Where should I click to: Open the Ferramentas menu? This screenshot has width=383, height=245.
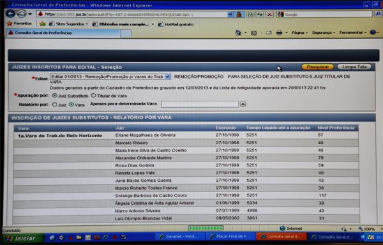pos(353,33)
